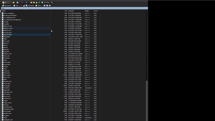The image size is (215, 121).
Task: Open Properties from the toolbar
Action: tap(30, 5)
